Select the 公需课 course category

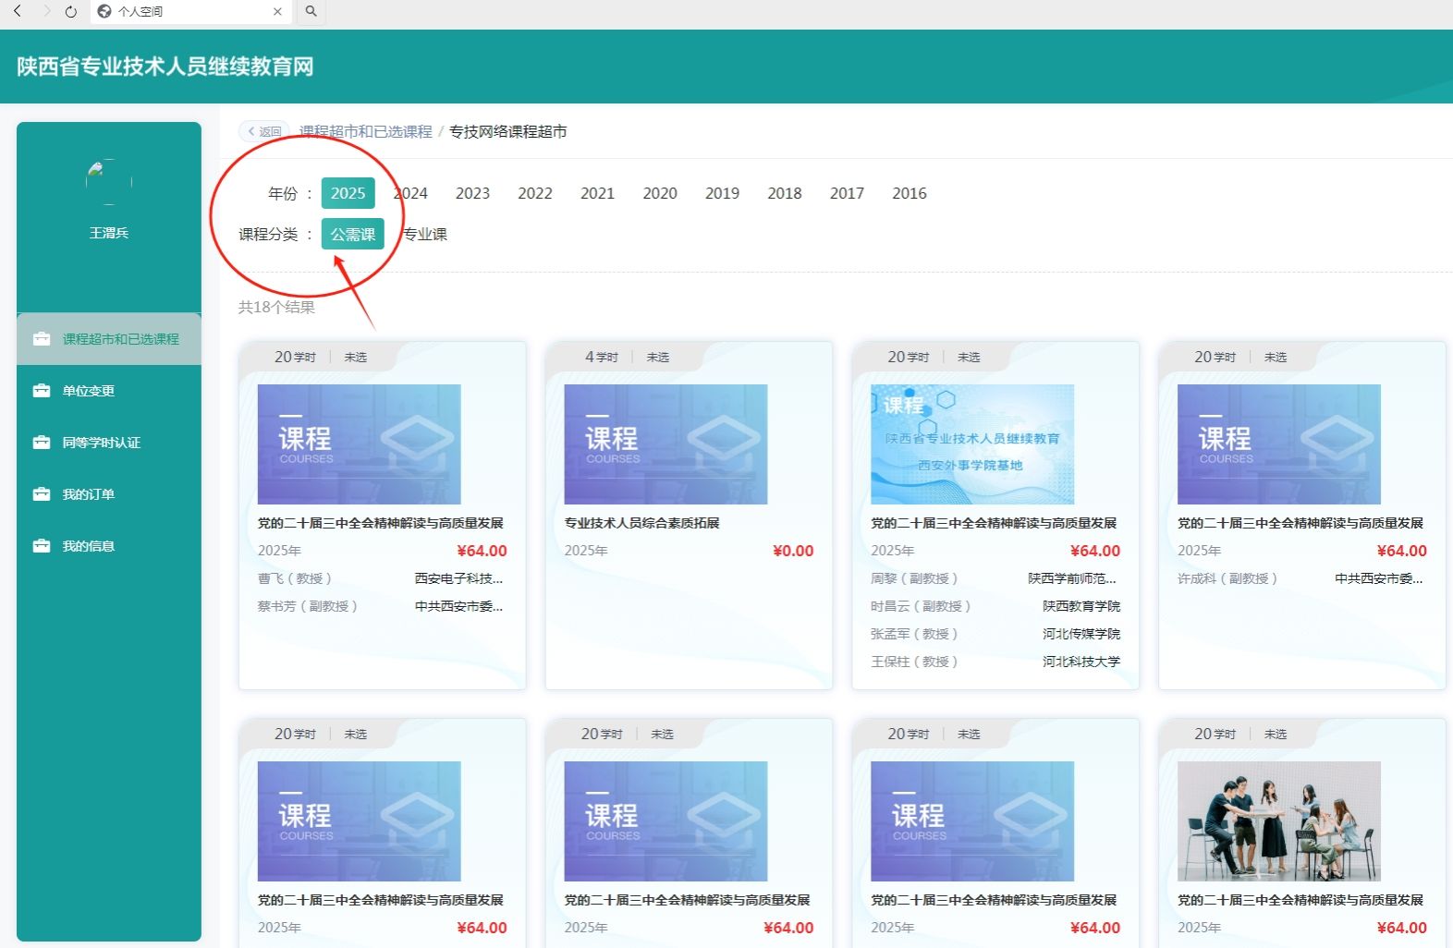pyautogui.click(x=352, y=235)
